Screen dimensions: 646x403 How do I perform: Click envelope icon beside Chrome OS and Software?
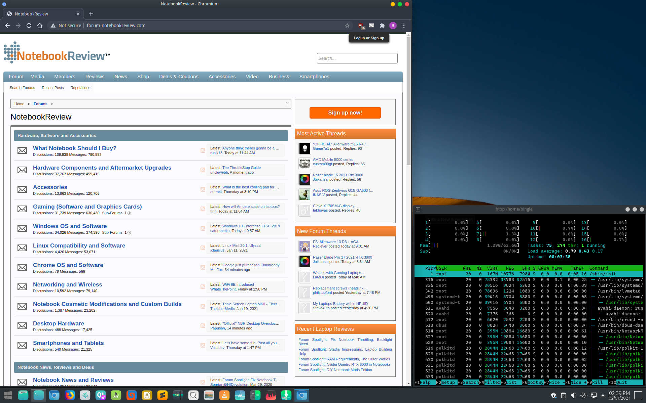[22, 267]
